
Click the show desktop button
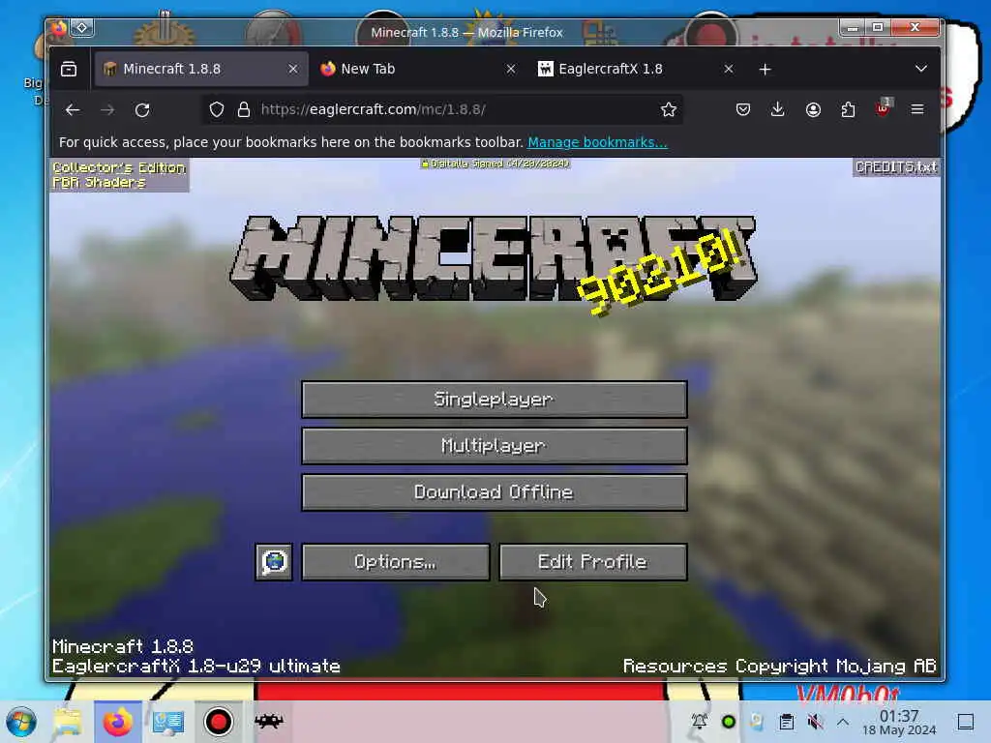pos(966,722)
